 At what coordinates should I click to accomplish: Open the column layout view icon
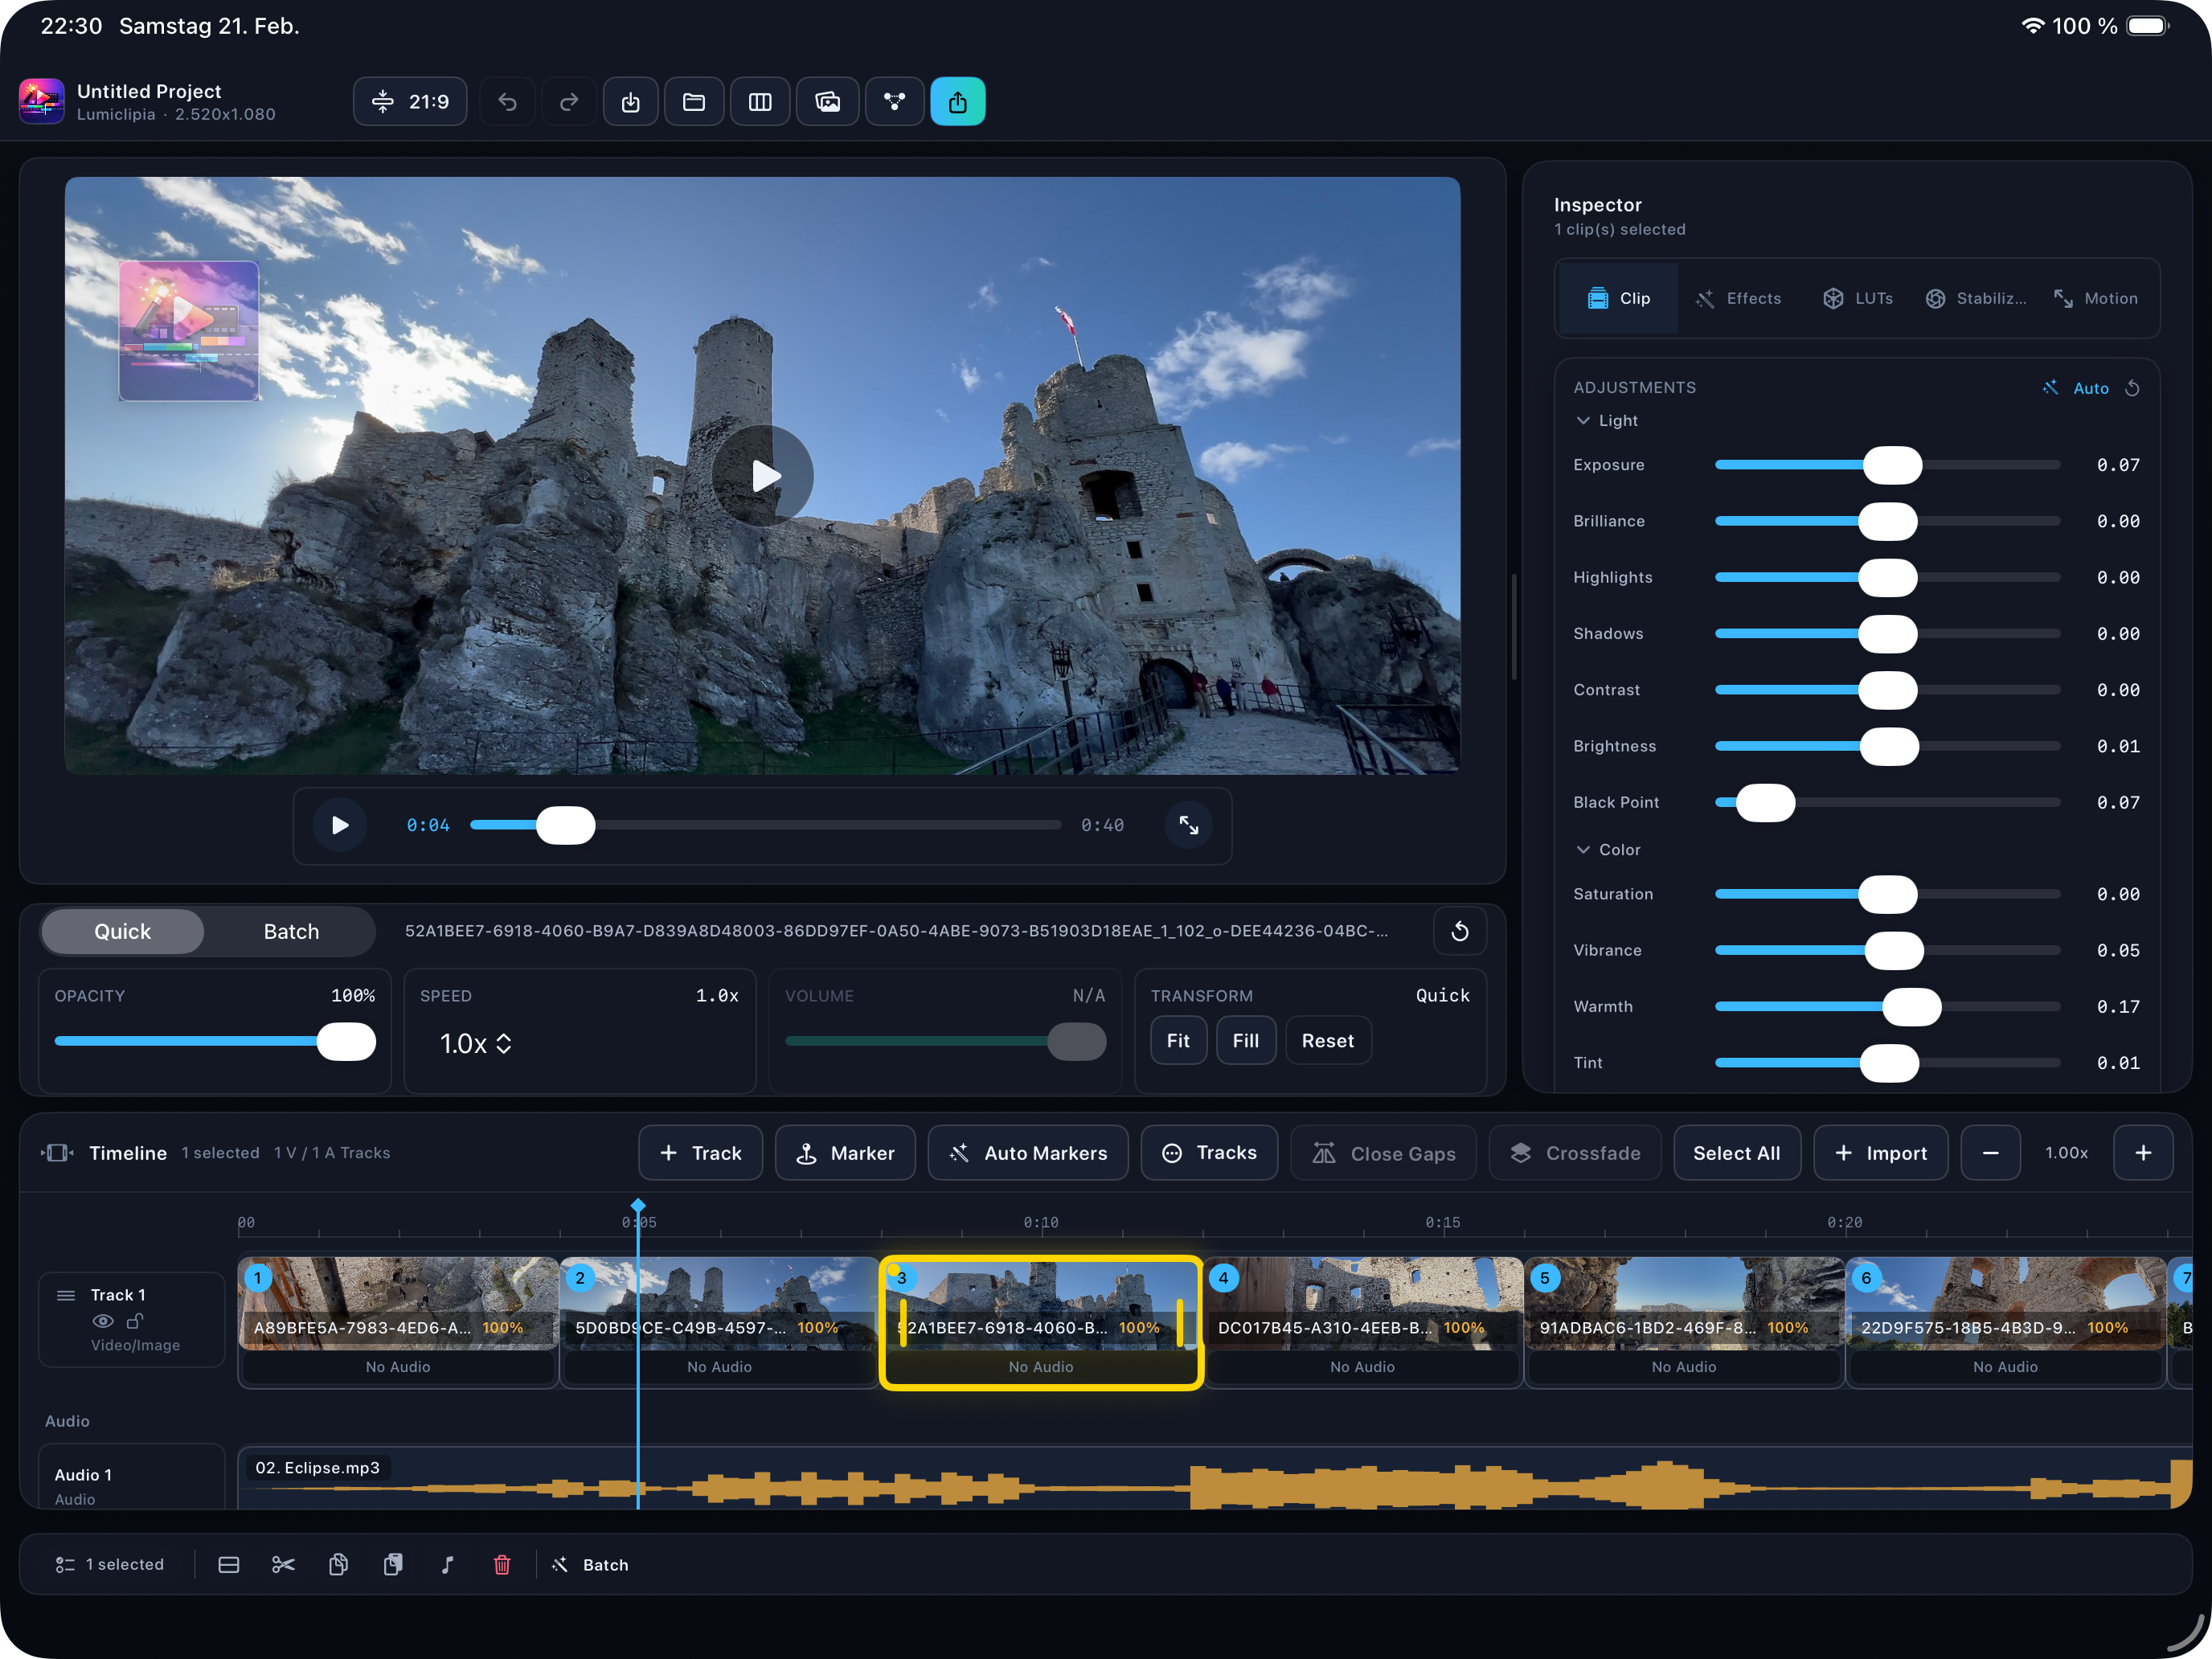point(760,101)
